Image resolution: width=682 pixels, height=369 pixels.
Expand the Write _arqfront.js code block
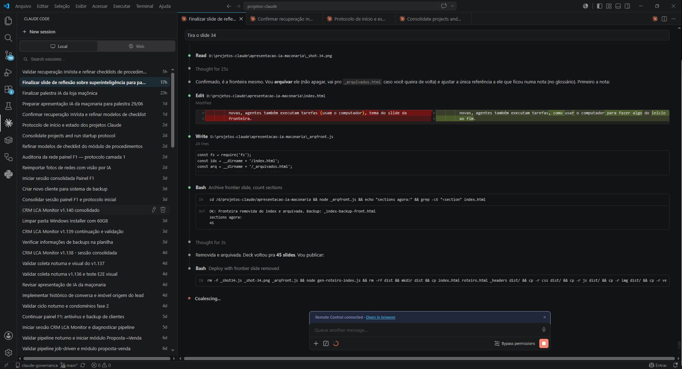432,163
